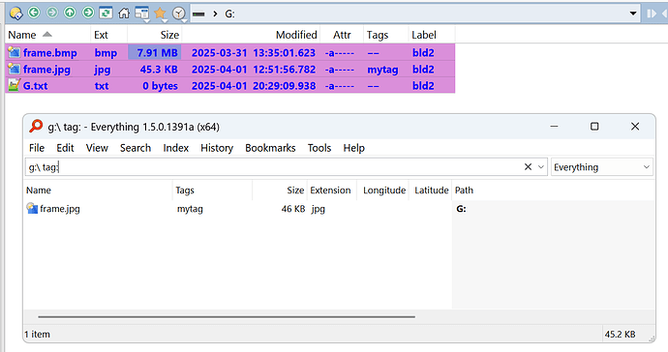Click the mytag tag on frame.jpg row

pos(382,70)
